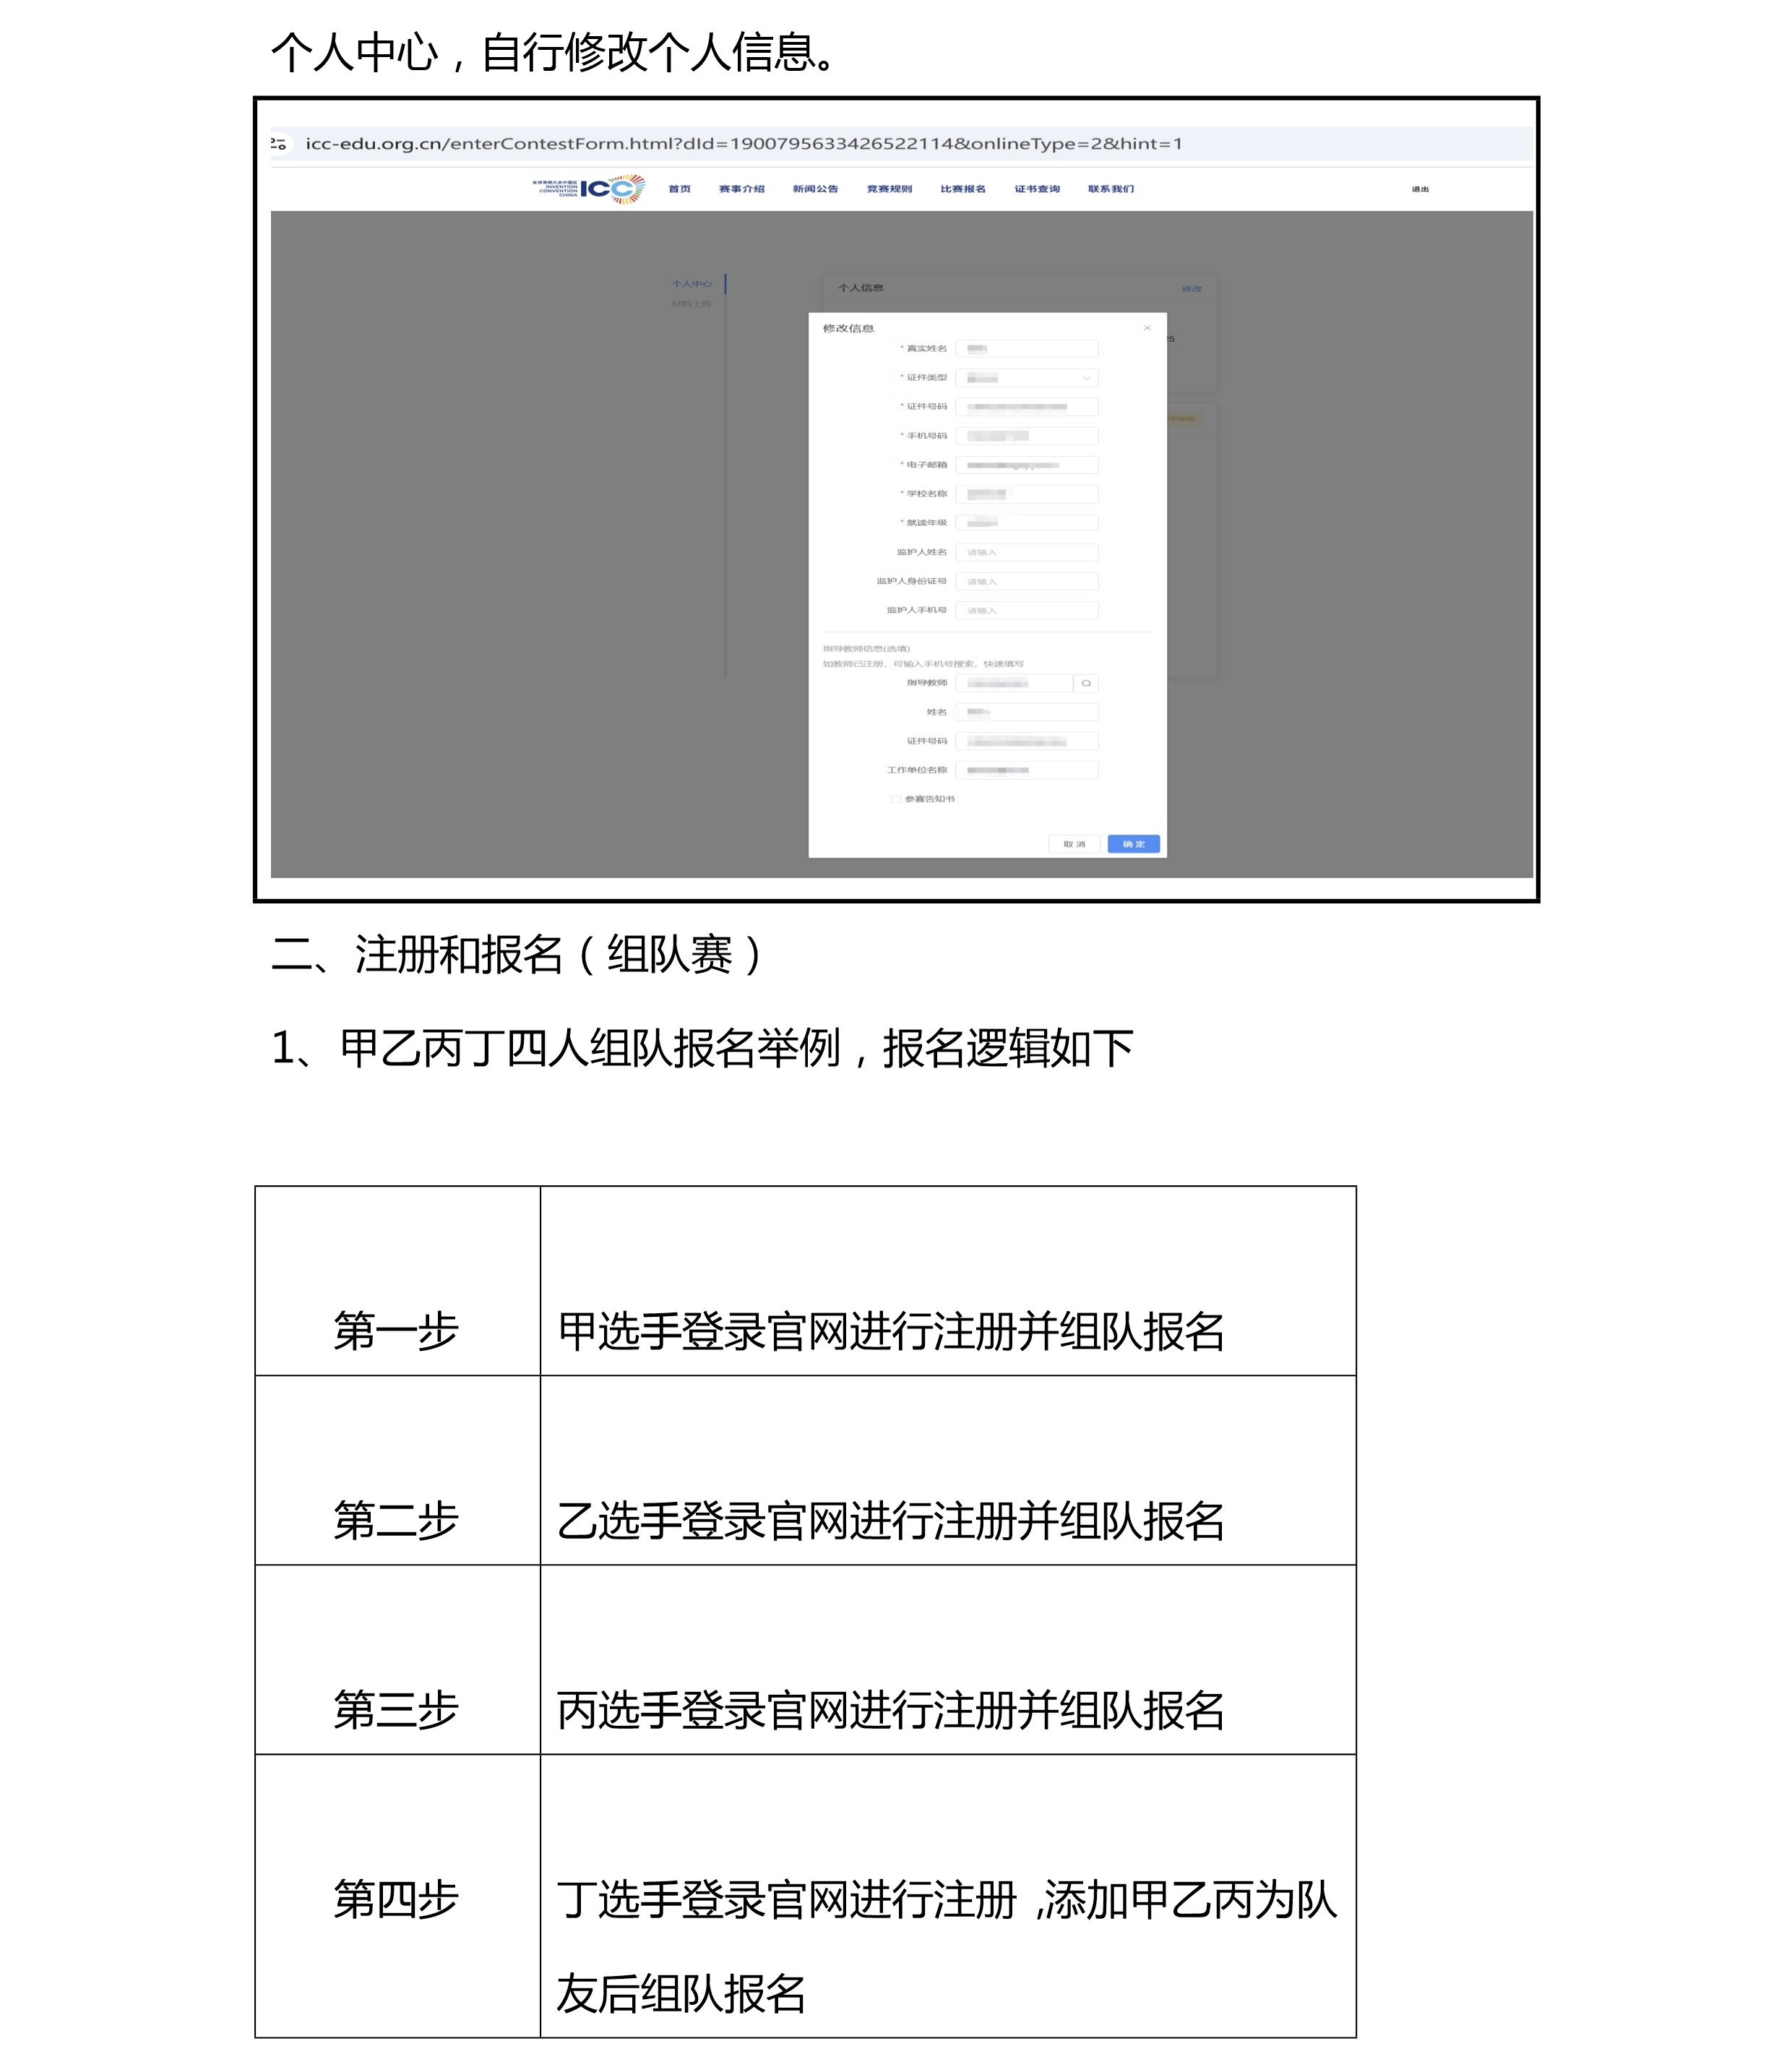Click the required 证件号码 field below 证件类型
The width and height of the screenshot is (1792, 2062).
point(1027,407)
